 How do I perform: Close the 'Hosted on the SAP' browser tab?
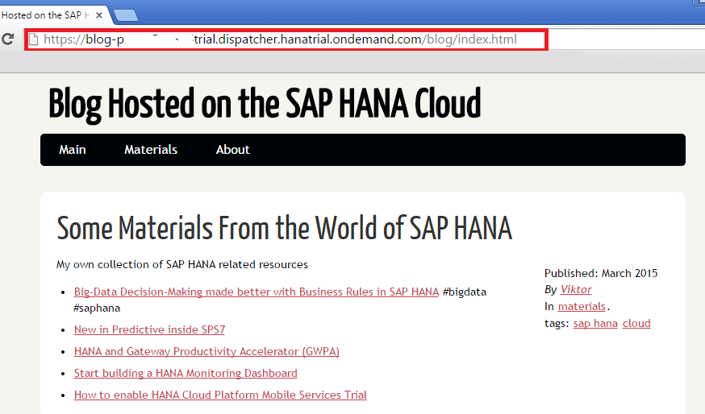[99, 15]
